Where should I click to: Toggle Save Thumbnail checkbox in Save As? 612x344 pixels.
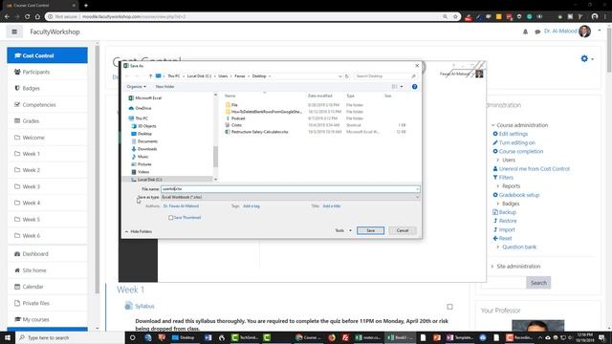pos(170,218)
